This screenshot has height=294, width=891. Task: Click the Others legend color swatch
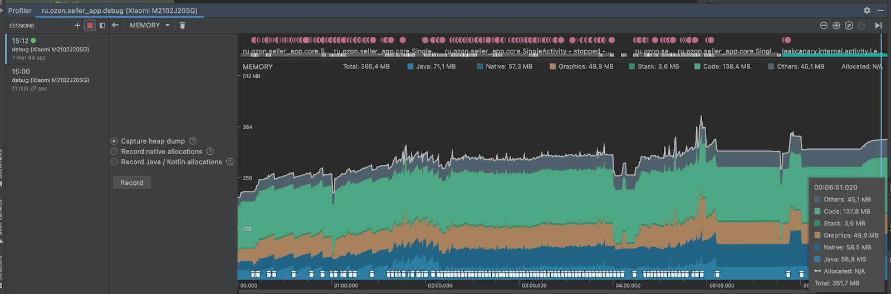tap(771, 66)
